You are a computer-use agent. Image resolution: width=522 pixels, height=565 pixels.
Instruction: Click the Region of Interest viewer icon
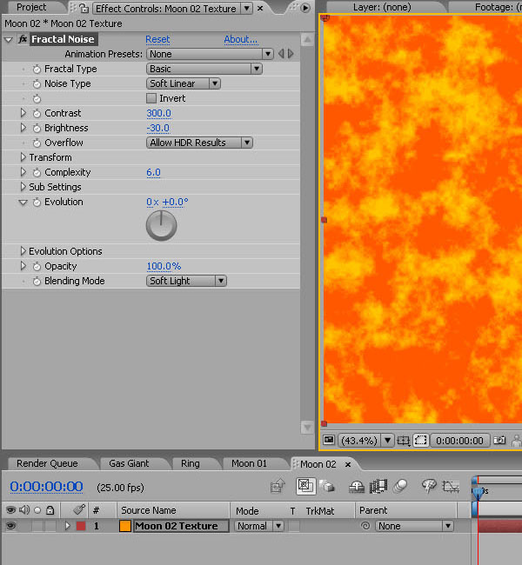click(x=420, y=441)
